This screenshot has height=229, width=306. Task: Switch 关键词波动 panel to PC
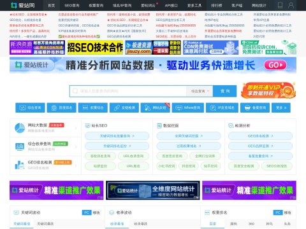pyautogui.click(x=87, y=212)
